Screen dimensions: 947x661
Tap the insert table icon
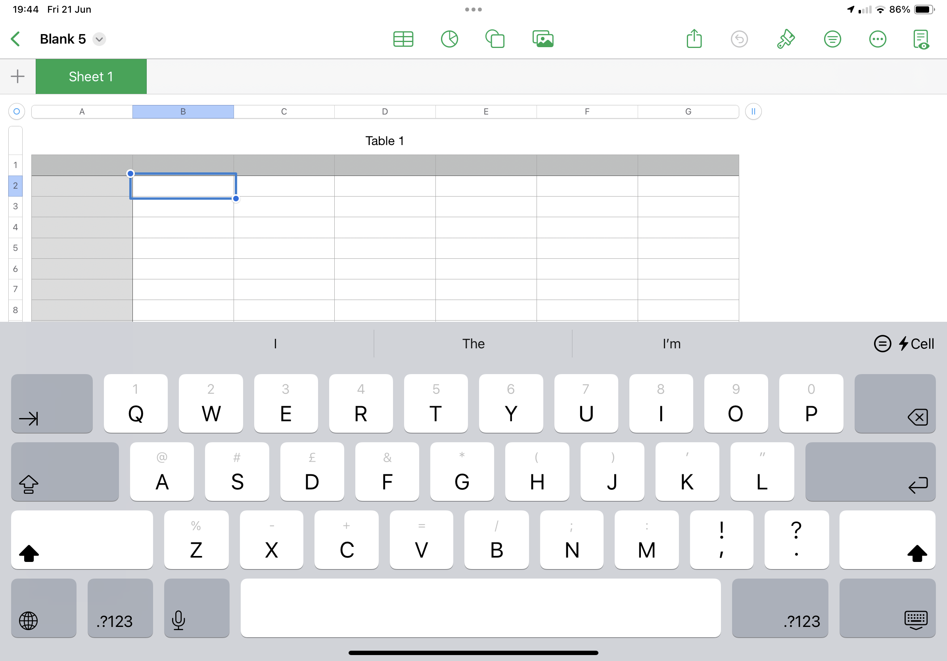403,39
